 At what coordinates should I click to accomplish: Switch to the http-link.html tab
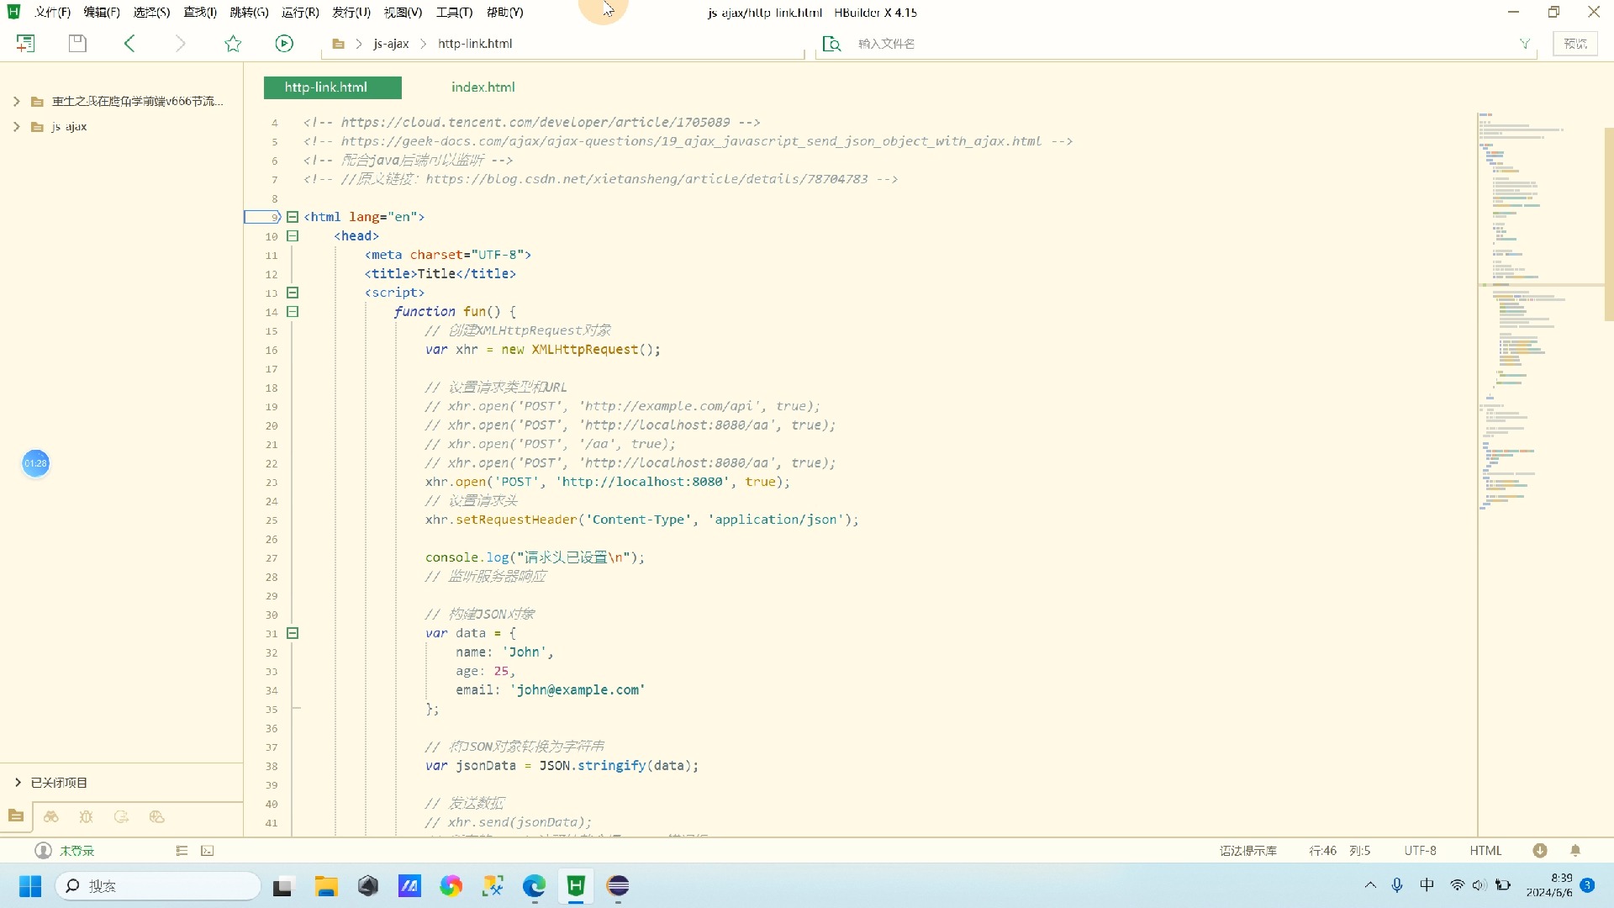332,87
